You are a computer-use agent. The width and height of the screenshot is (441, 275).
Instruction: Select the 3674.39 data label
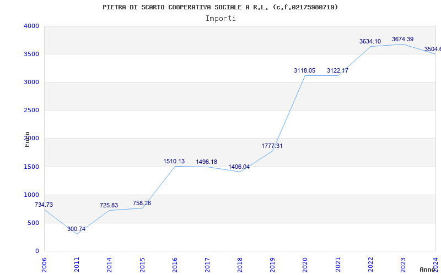click(403, 39)
